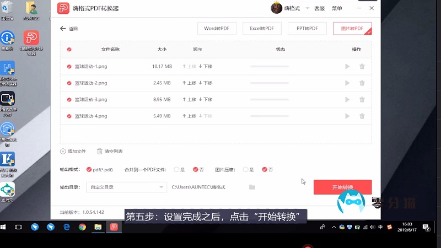The width and height of the screenshot is (441, 248).
Task: Switch to the Excel转PDF tab
Action: [x=262, y=29]
